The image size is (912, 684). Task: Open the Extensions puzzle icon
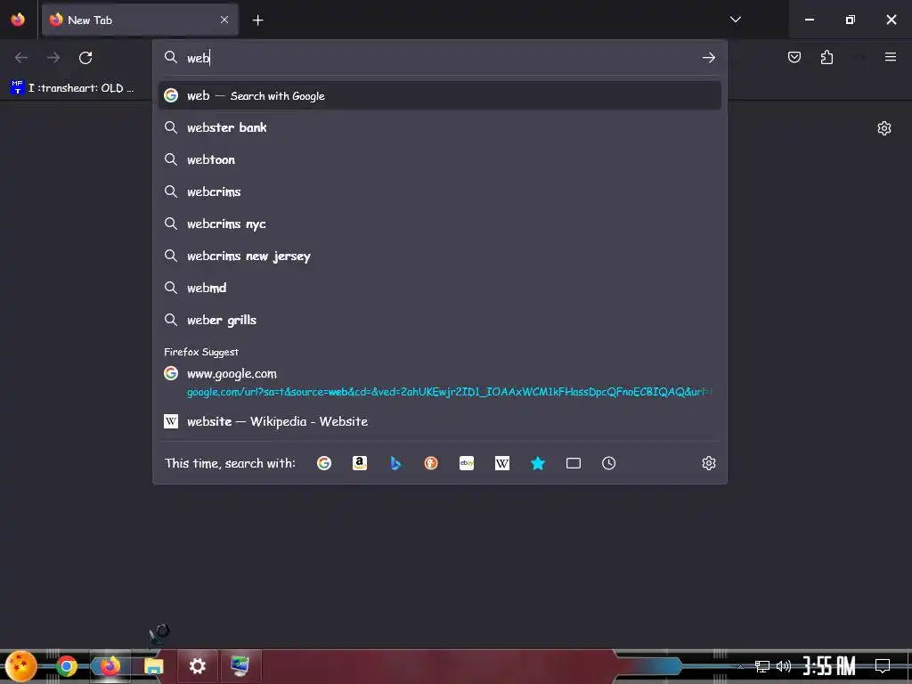pos(826,57)
